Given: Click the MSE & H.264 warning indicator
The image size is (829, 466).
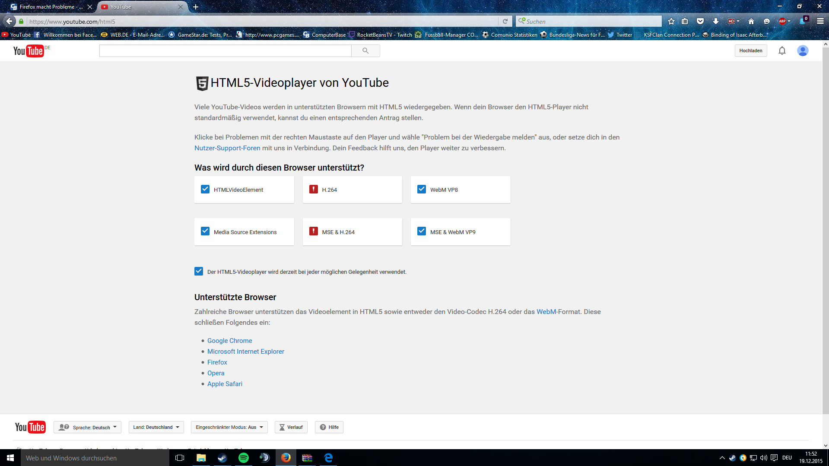Looking at the screenshot, I should pyautogui.click(x=314, y=231).
